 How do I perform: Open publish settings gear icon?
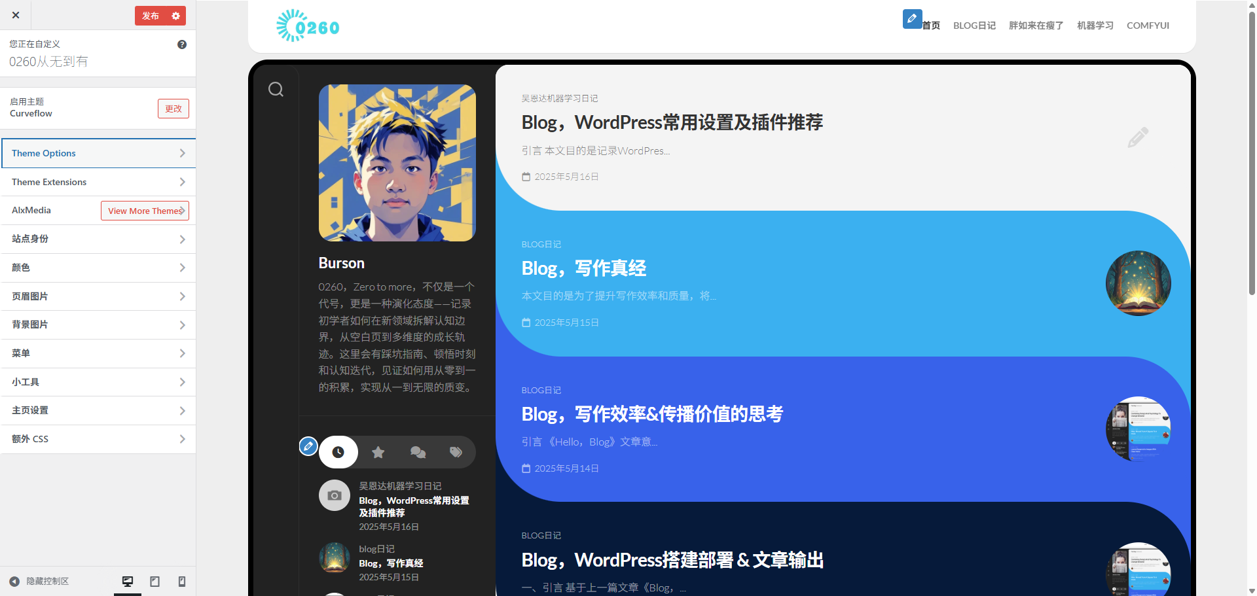tap(175, 16)
